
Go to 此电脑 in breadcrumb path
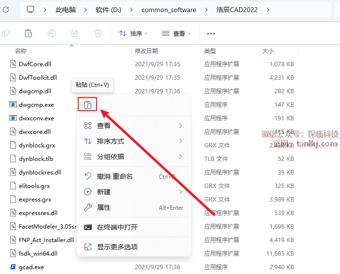(66, 10)
